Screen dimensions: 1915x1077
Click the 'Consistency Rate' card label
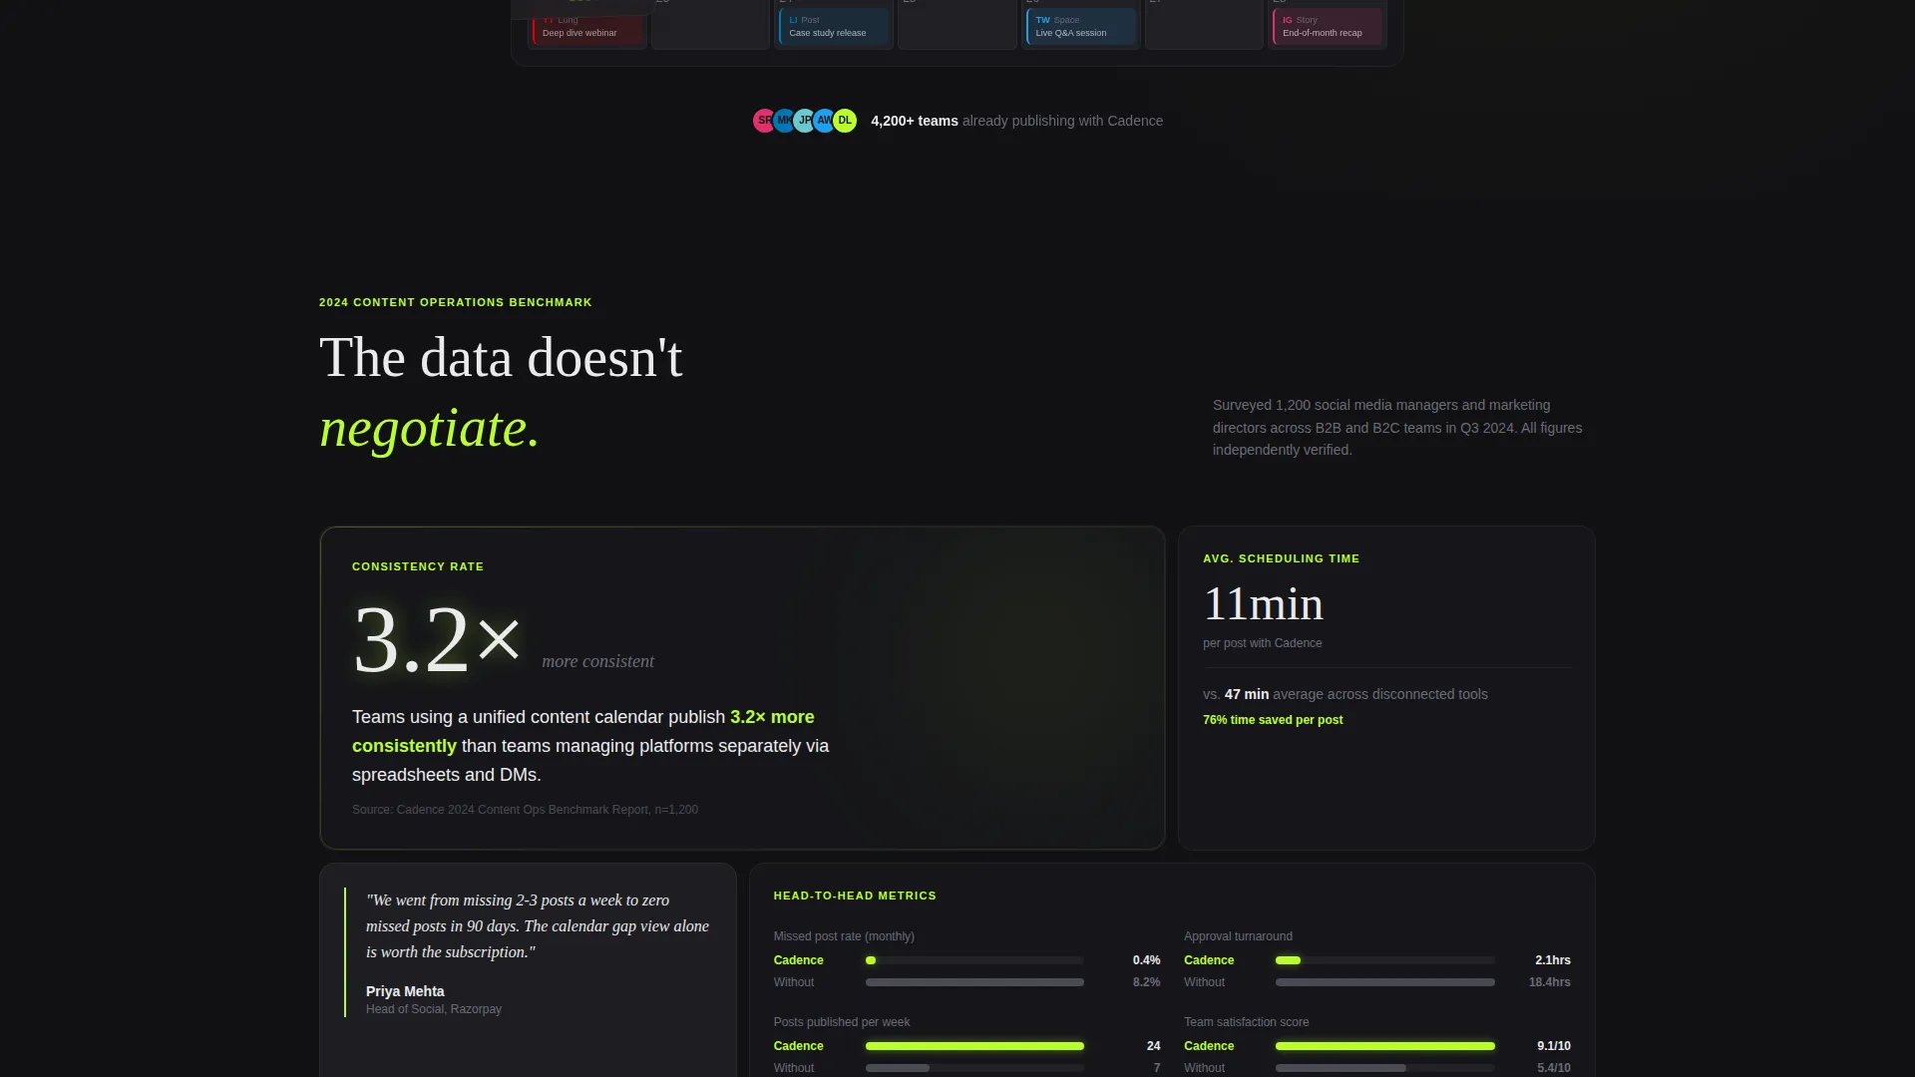[418, 566]
